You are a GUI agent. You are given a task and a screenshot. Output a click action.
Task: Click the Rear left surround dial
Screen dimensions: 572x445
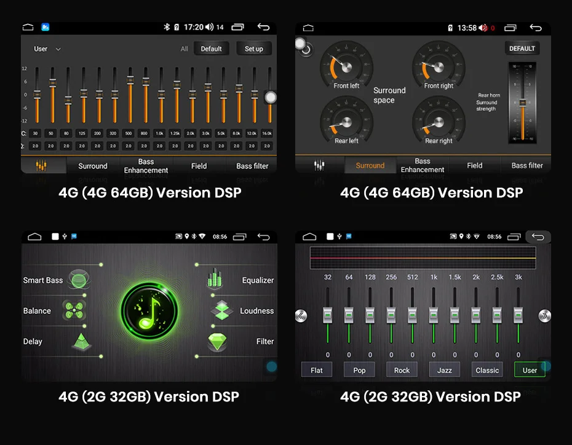[x=346, y=121]
